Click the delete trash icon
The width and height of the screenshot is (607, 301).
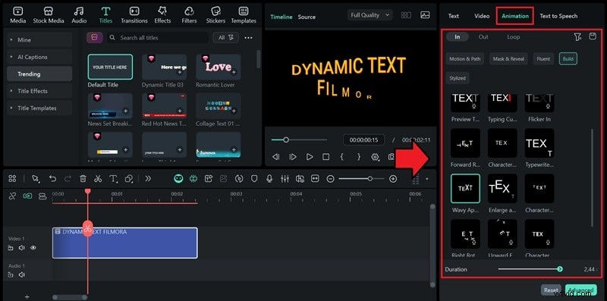coord(83,178)
